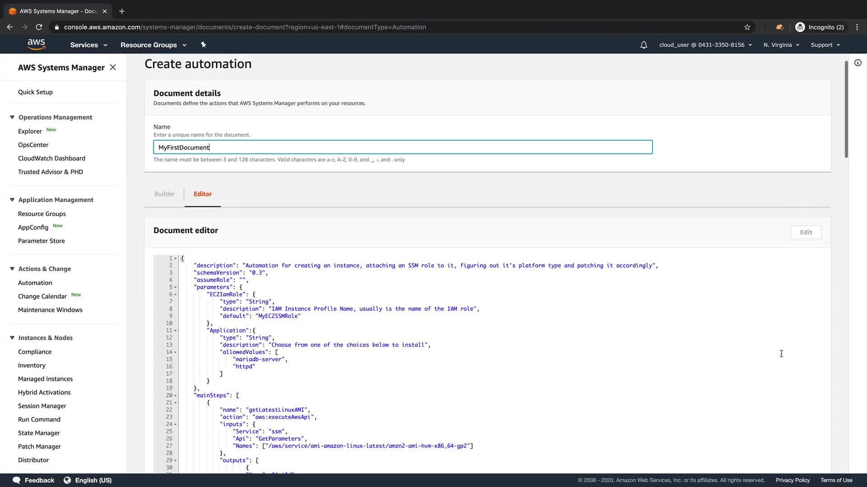Collapse the Instances & Nodes section
Screen dimensions: 867x487
[x=12, y=338]
